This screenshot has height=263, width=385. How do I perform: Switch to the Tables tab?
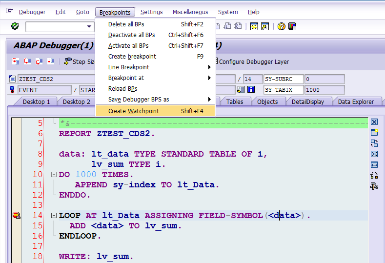coord(235,101)
